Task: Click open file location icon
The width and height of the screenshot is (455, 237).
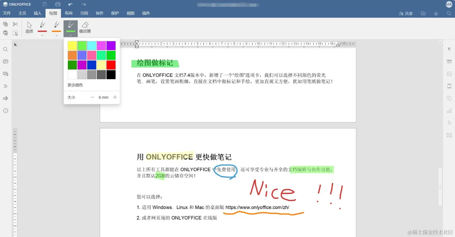Action: pyautogui.click(x=423, y=13)
